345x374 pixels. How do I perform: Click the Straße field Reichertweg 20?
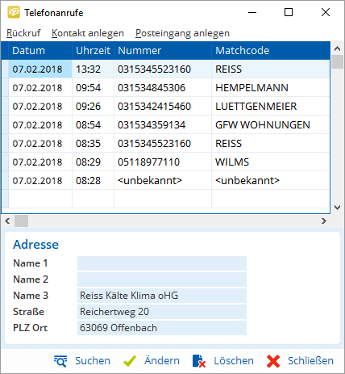(x=162, y=312)
